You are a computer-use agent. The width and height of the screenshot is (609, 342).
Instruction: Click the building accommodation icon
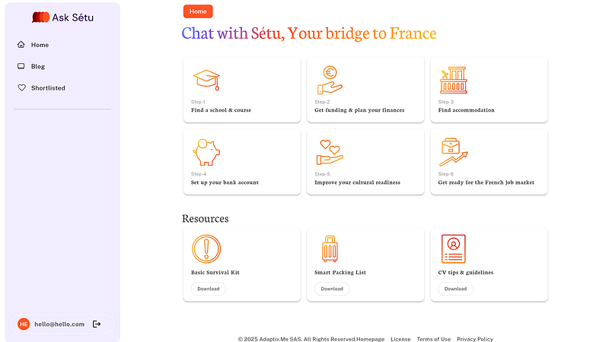pyautogui.click(x=454, y=79)
